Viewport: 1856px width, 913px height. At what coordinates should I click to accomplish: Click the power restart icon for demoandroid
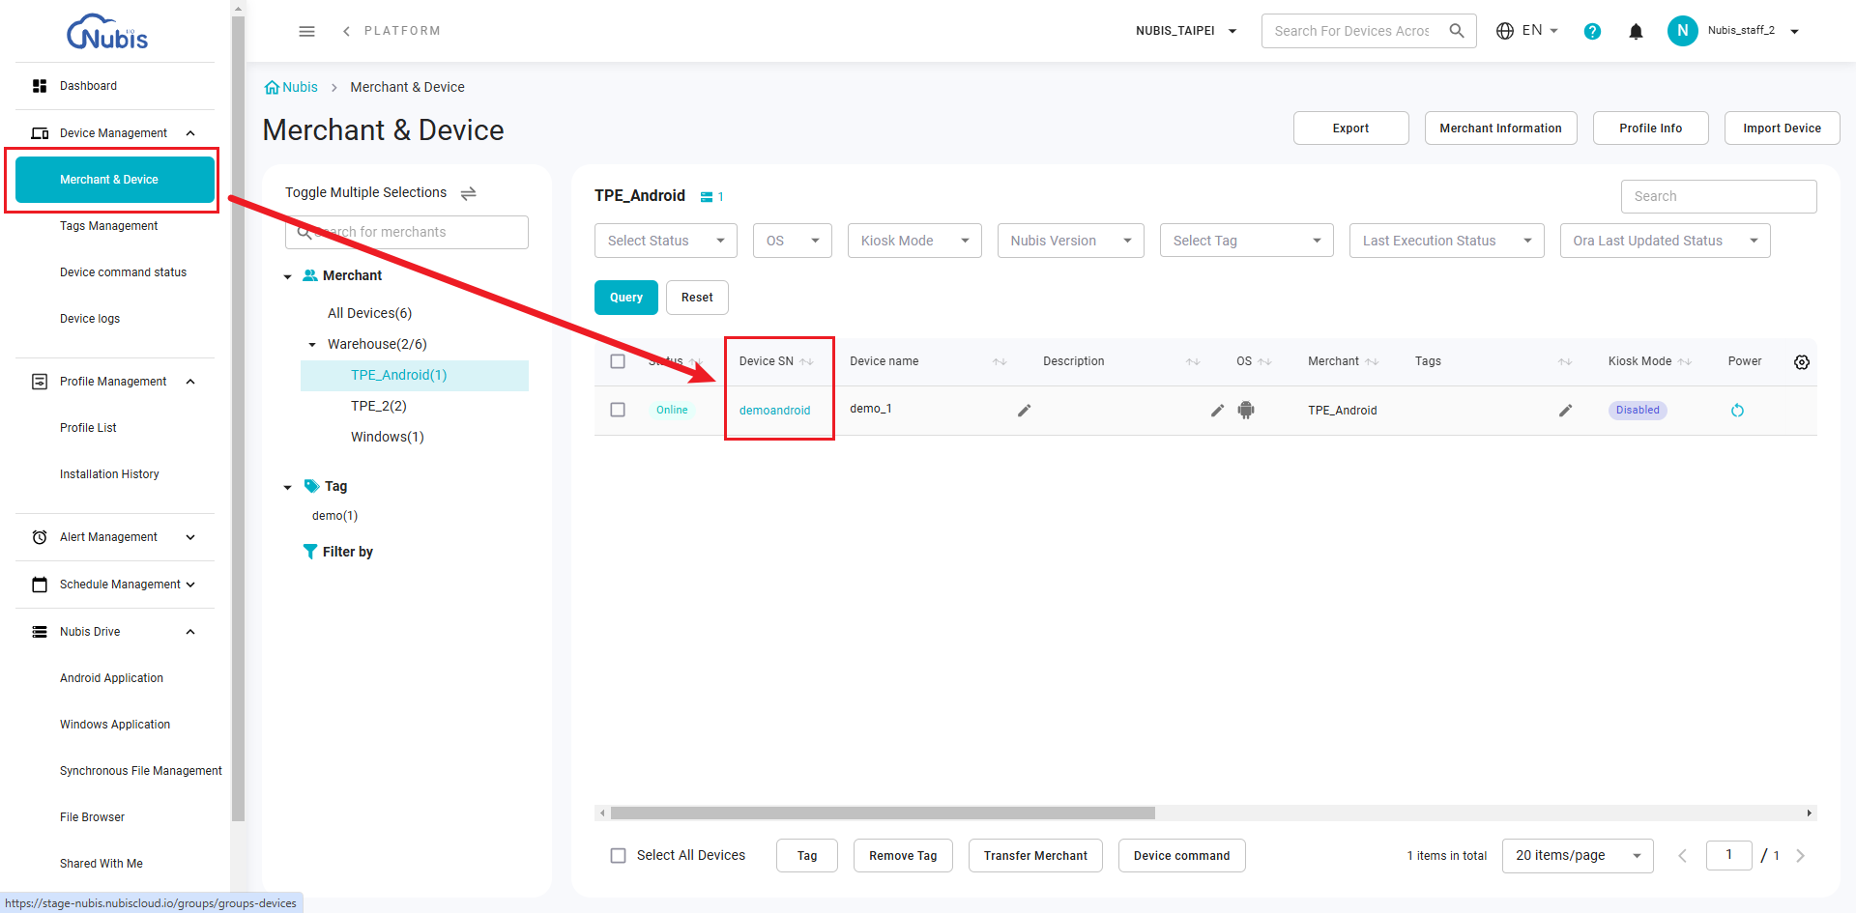pyautogui.click(x=1737, y=411)
